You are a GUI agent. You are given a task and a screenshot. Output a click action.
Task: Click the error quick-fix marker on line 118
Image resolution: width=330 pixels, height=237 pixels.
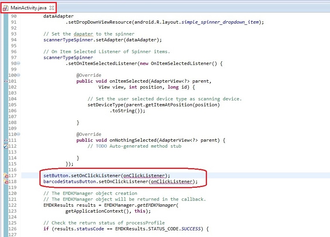coord(6,182)
